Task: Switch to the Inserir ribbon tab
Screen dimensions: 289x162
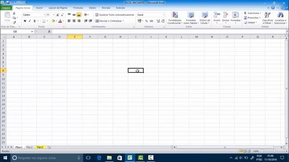Action: point(39,8)
